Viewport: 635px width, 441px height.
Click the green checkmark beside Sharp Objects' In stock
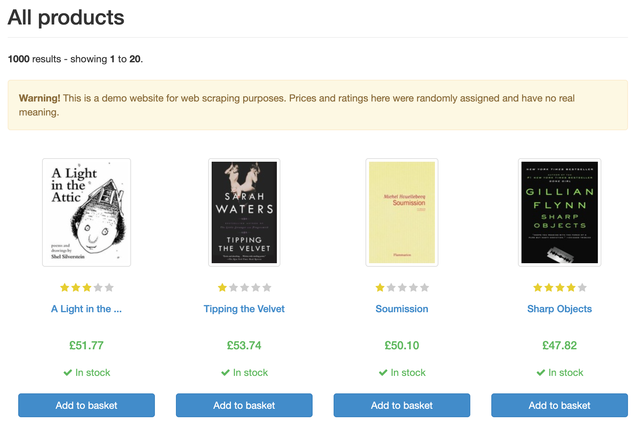(x=541, y=373)
